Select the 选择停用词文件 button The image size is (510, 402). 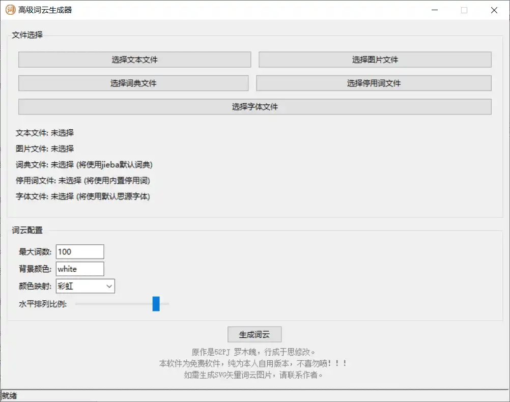pos(374,83)
